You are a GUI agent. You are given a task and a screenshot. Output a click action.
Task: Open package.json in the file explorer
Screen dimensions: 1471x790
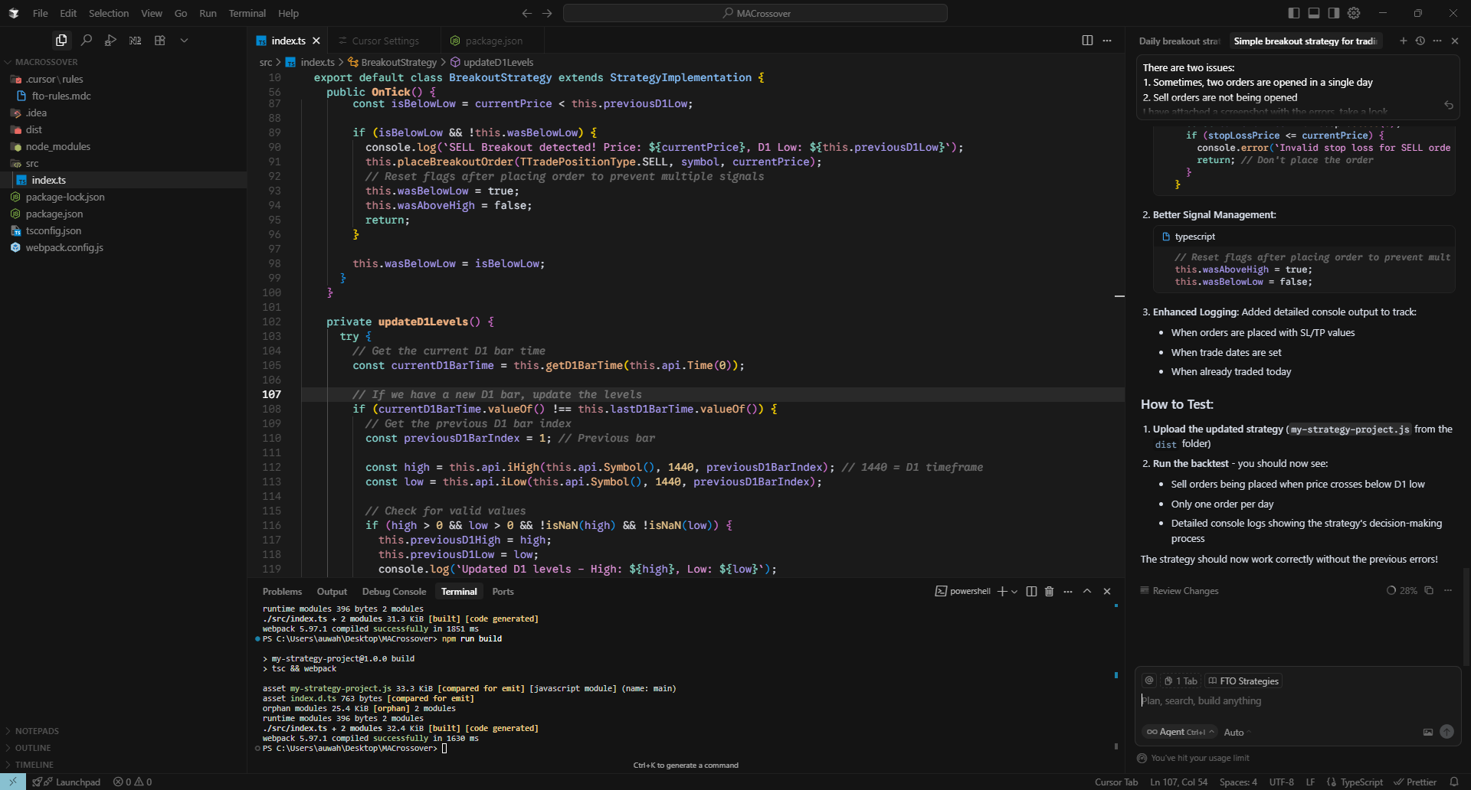(x=54, y=214)
